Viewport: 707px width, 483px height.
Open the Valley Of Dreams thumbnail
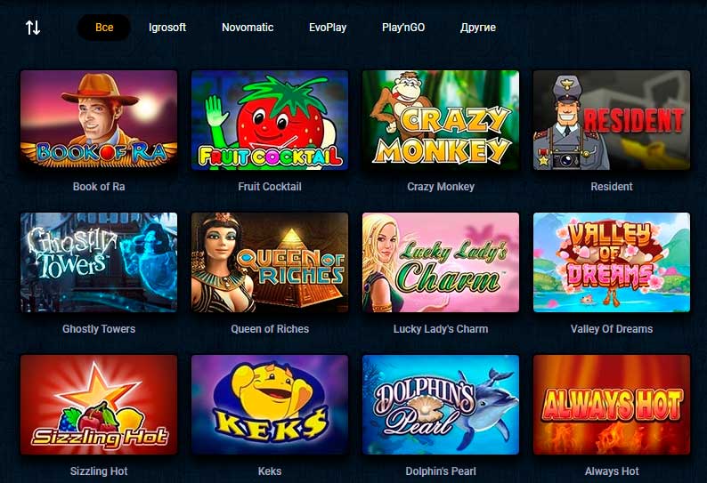612,262
